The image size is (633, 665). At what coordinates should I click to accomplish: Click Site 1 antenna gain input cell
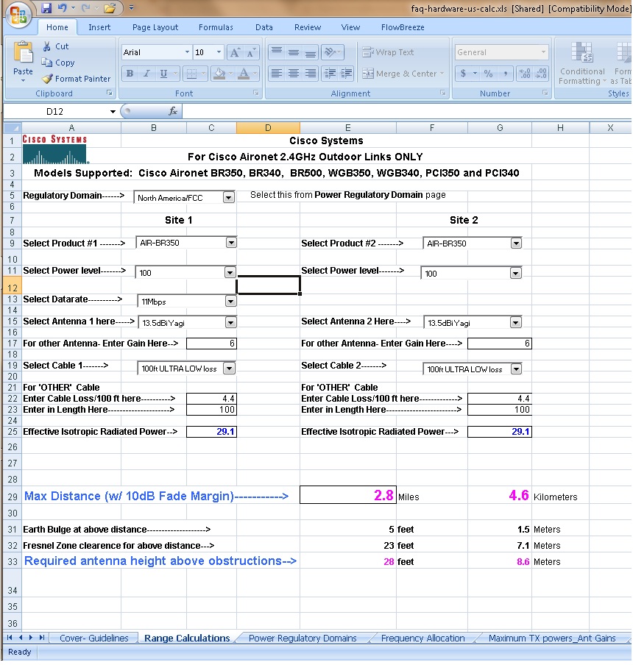point(211,344)
